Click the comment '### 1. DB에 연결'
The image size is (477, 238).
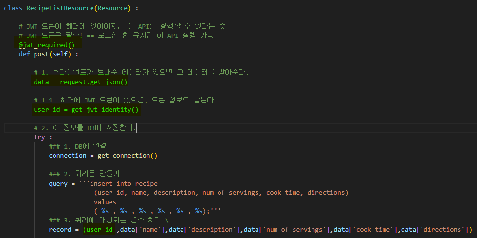pyautogui.click(x=77, y=146)
